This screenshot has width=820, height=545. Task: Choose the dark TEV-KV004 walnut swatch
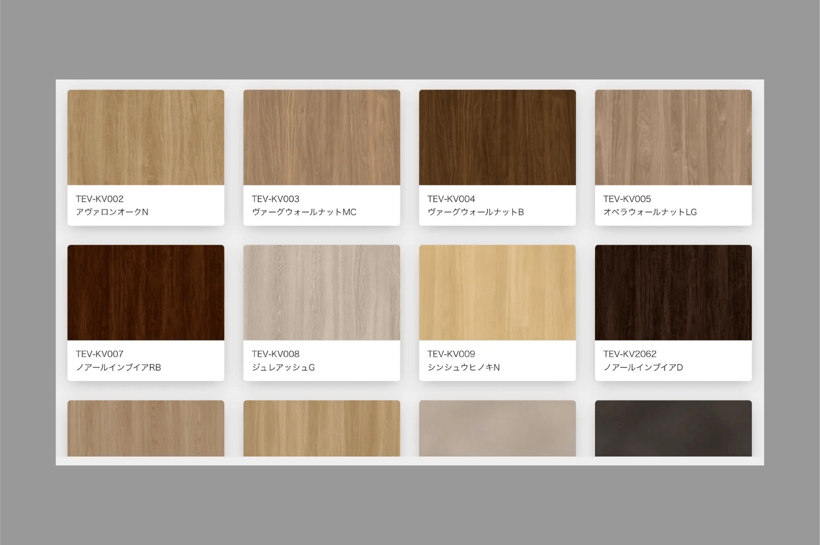click(x=497, y=137)
